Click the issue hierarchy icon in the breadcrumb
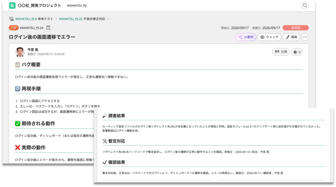The image size is (336, 187). point(11,19)
